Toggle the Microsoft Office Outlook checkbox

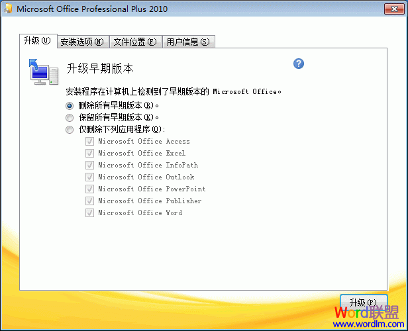[x=89, y=177]
